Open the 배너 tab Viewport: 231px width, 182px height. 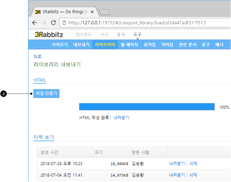click(219, 45)
